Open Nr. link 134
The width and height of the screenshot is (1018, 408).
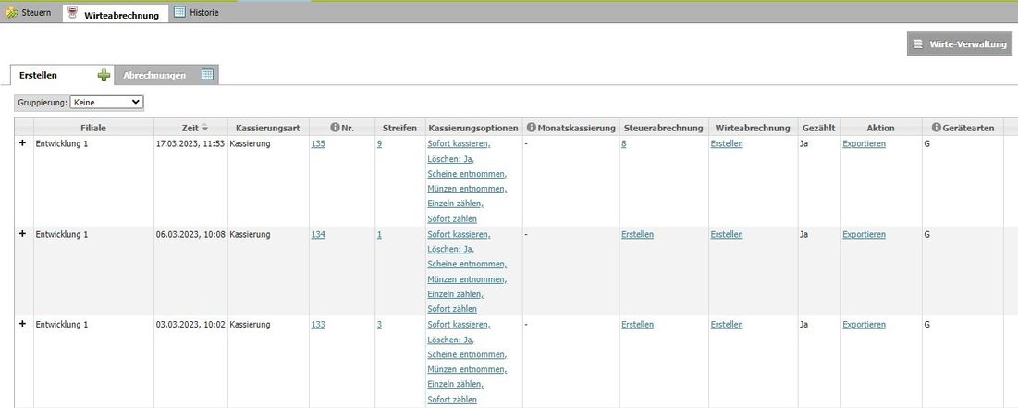click(x=318, y=235)
